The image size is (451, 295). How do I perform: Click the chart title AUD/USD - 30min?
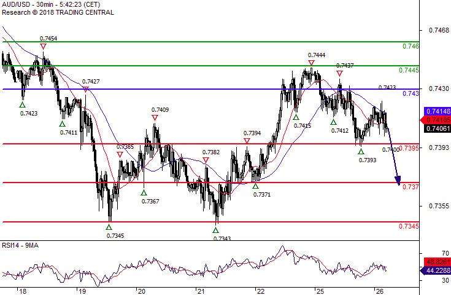[x=51, y=5]
